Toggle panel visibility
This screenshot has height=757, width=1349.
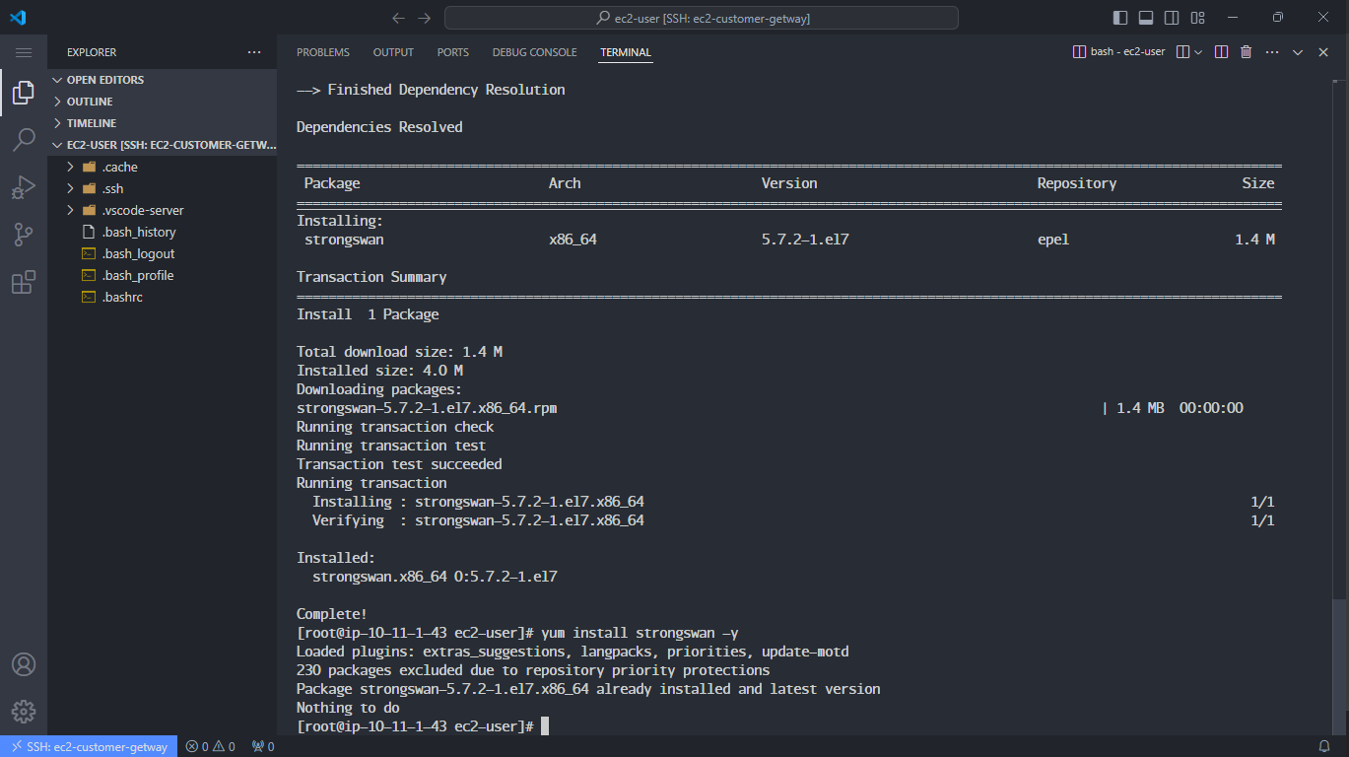pos(1146,17)
